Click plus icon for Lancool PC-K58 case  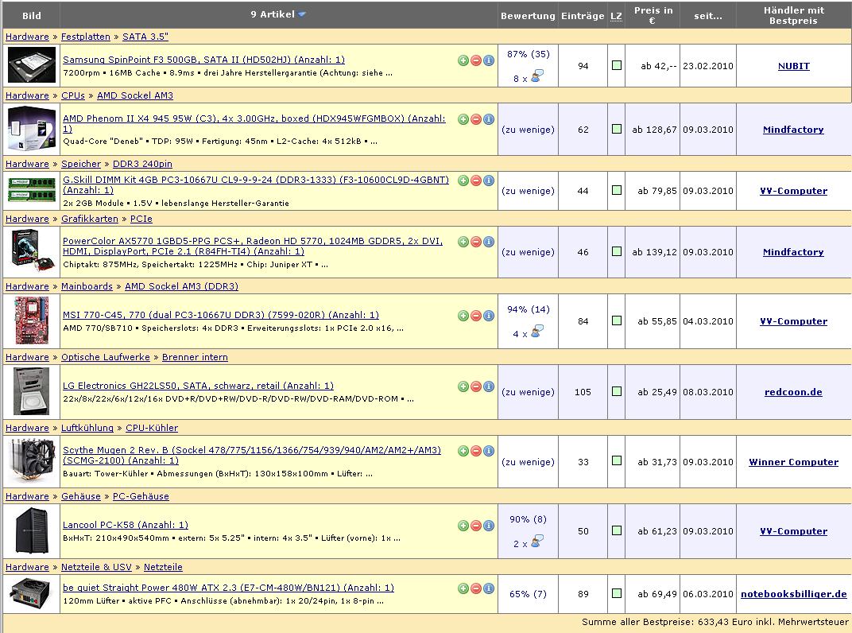click(x=463, y=526)
